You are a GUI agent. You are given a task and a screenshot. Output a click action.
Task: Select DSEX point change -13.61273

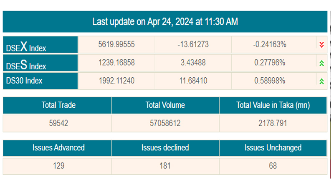point(193,45)
